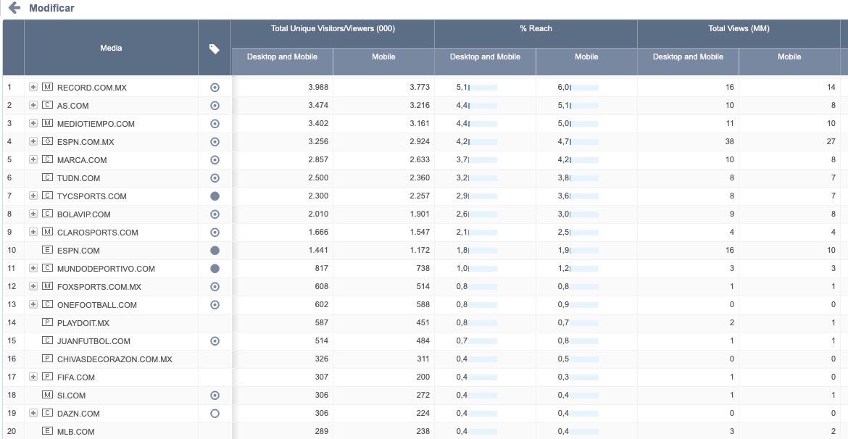Open the CLAROSPORTS.COM media entry
Screen dimensions: 848x439
[97, 233]
